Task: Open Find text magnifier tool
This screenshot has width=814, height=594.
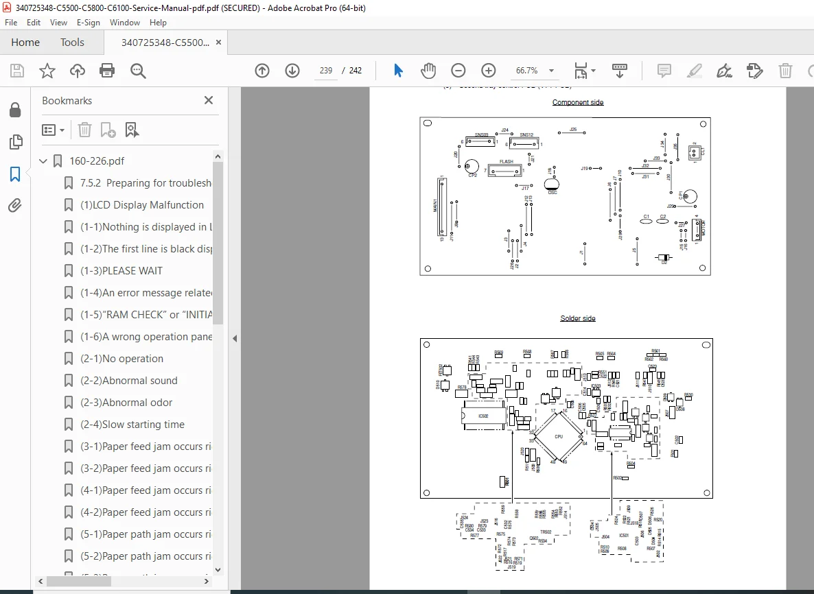Action: [x=138, y=71]
